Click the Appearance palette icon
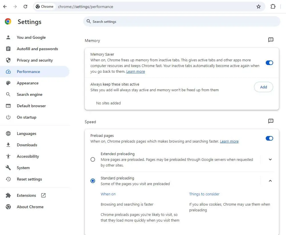Image resolution: width=286 pixels, height=235 pixels. coord(8,83)
